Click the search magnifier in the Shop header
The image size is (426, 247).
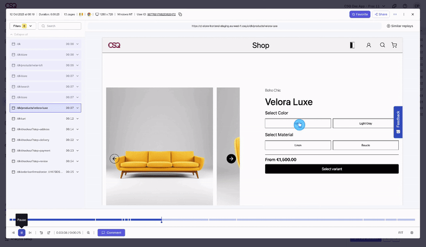(382, 45)
